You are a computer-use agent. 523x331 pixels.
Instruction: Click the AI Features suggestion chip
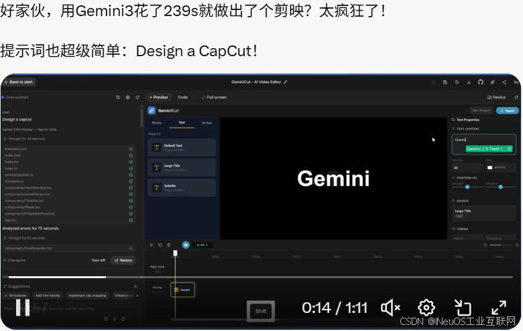[x=15, y=296]
